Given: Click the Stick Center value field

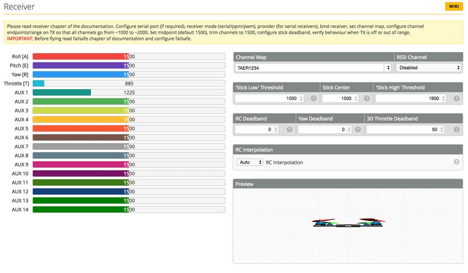Looking at the screenshot, I should 338,98.
